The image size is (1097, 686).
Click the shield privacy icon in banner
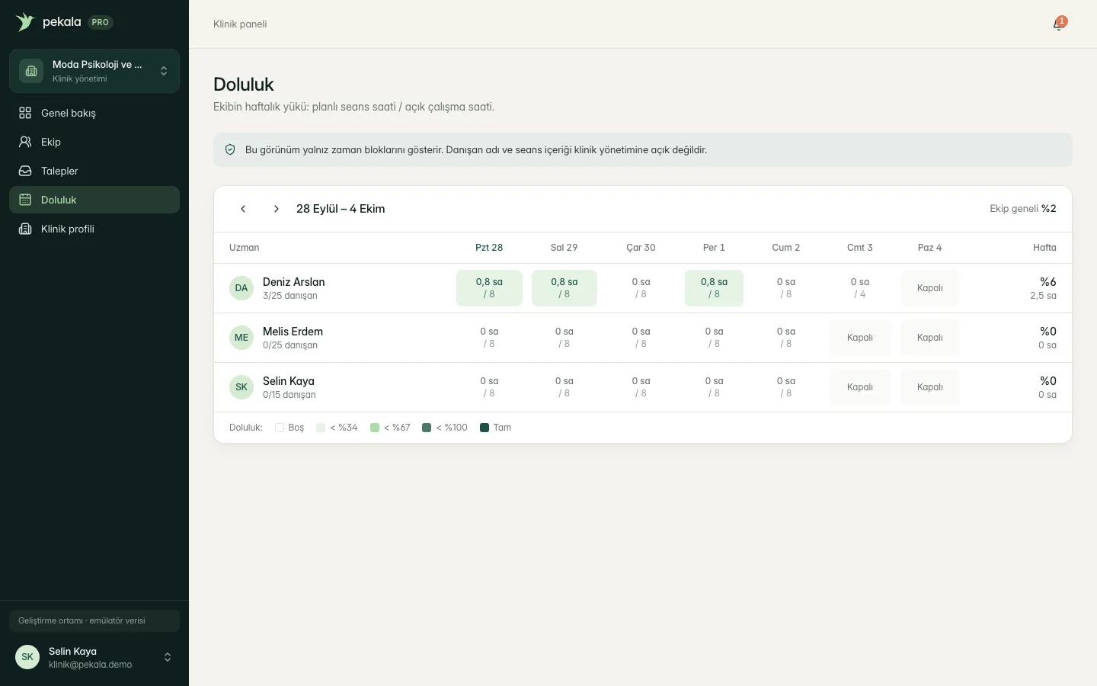click(230, 150)
